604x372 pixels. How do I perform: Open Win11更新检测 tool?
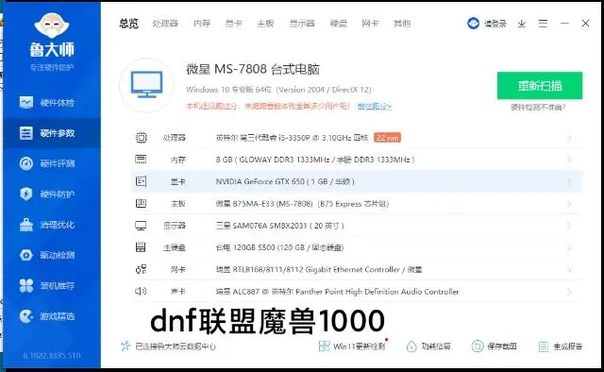point(352,347)
